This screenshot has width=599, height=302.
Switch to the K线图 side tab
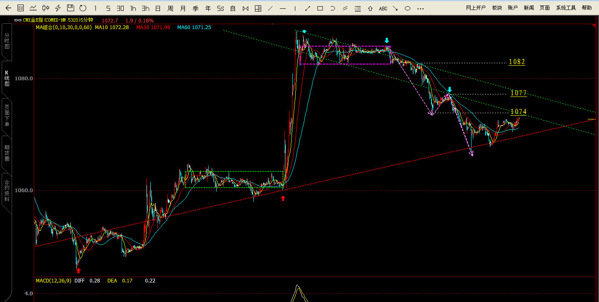7,79
